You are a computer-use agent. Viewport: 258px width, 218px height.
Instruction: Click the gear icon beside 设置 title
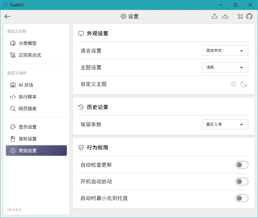[x=124, y=16]
